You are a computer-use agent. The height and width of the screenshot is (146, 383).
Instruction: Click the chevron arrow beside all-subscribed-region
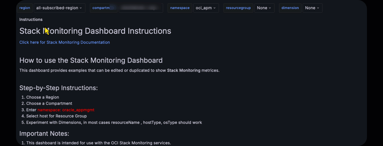[x=81, y=8]
